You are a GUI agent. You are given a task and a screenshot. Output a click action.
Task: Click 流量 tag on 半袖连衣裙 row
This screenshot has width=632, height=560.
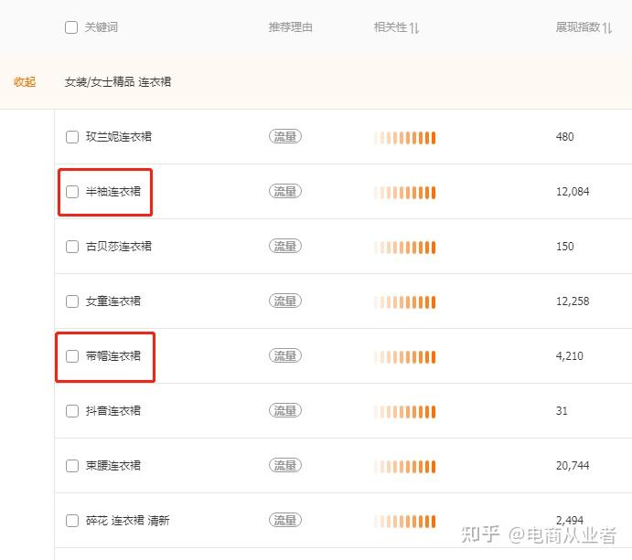pyautogui.click(x=285, y=192)
